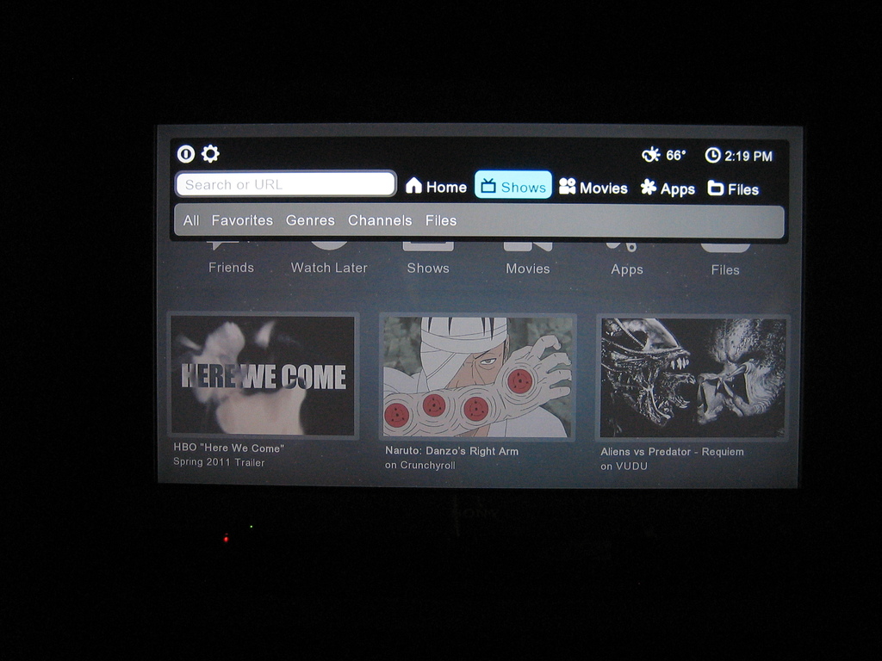The image size is (882, 661).
Task: Click the 2:19 PM time display
Action: tap(748, 157)
